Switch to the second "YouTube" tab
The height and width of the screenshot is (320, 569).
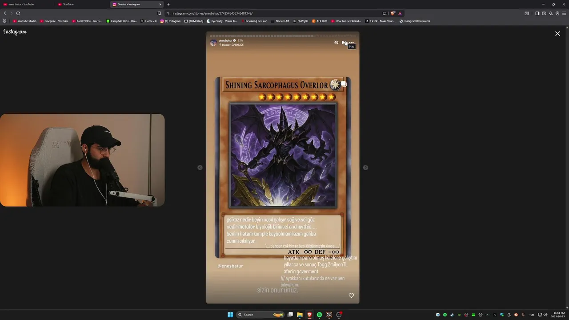(x=82, y=4)
